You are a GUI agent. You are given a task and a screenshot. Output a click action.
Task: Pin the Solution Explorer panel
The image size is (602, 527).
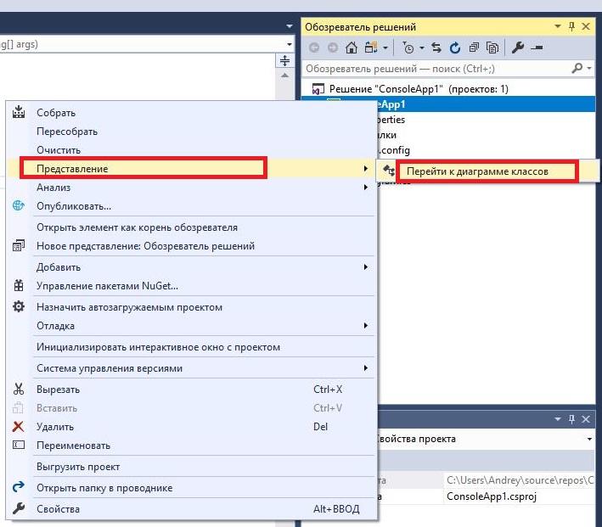pos(571,26)
